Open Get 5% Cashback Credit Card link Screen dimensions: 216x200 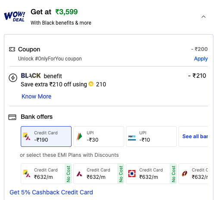click(x=51, y=192)
